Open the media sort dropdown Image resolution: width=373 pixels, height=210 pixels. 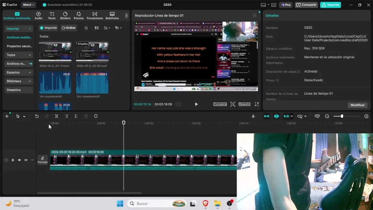click(x=107, y=28)
